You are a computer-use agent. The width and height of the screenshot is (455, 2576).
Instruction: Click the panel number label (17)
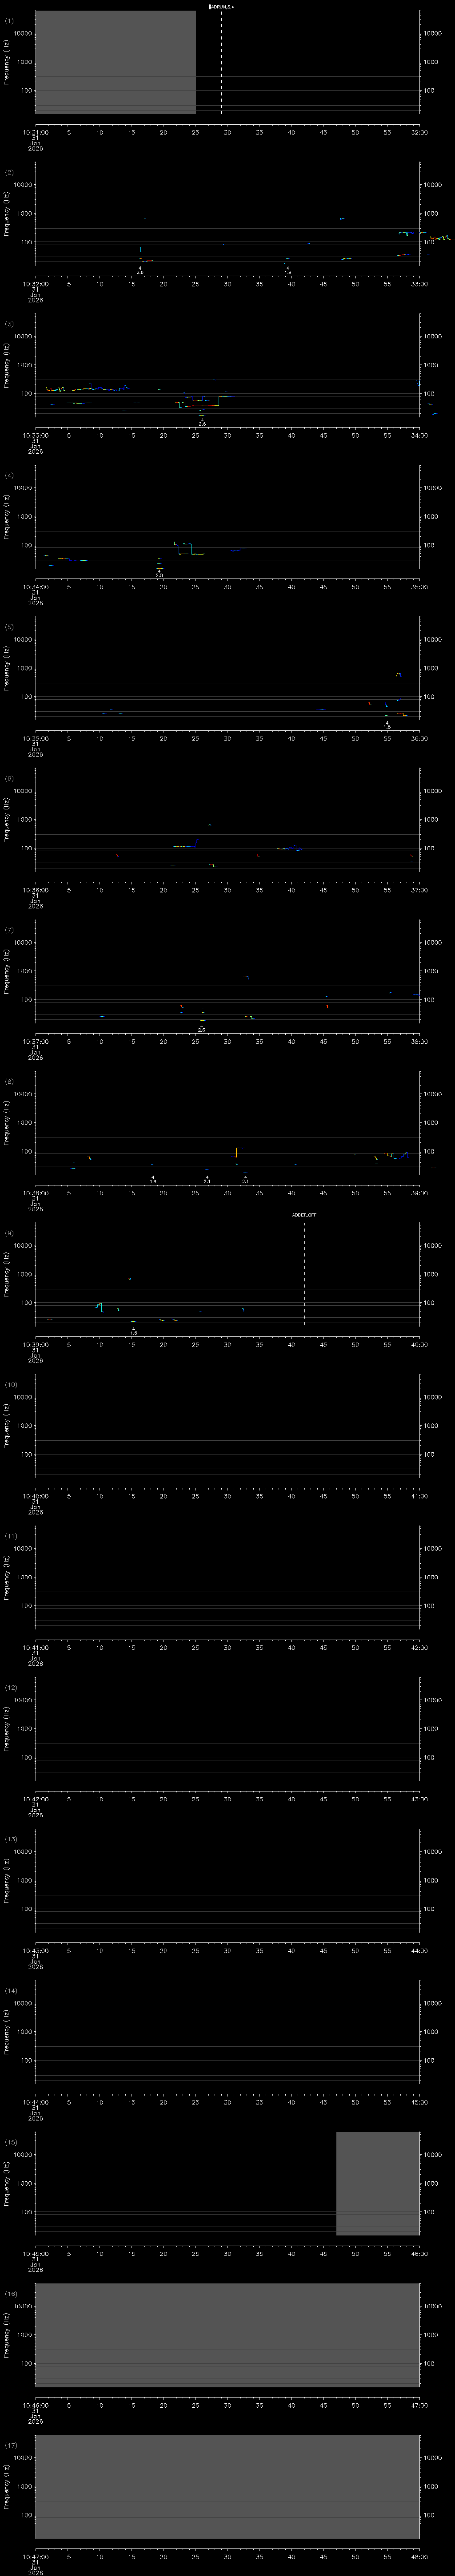[x=11, y=2446]
